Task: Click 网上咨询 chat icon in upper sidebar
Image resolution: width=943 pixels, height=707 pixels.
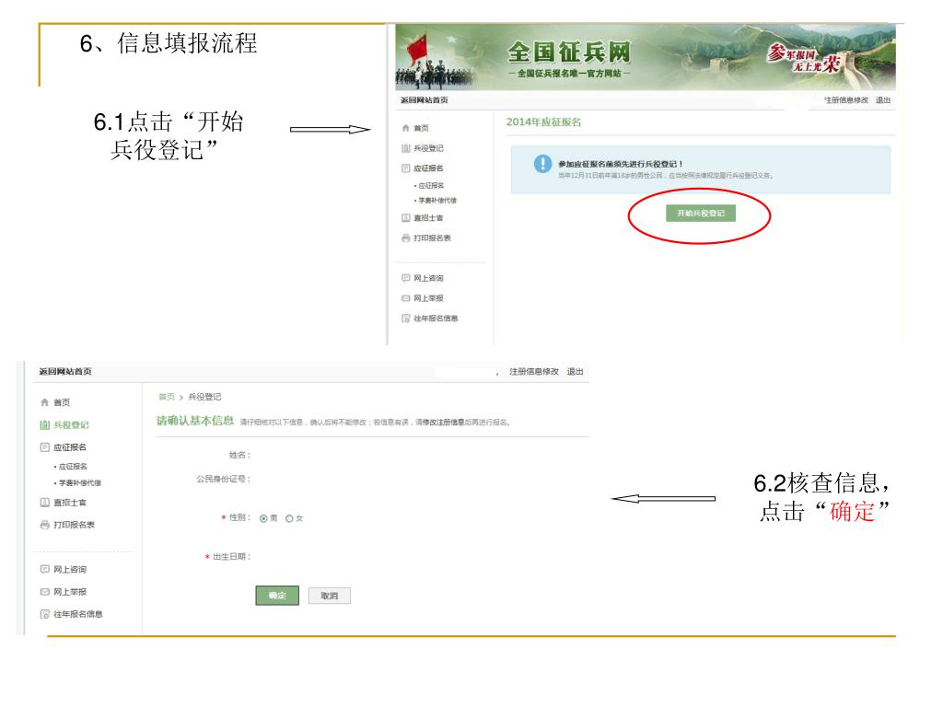Action: (x=405, y=278)
